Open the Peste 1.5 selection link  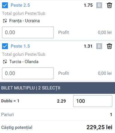click(20, 46)
